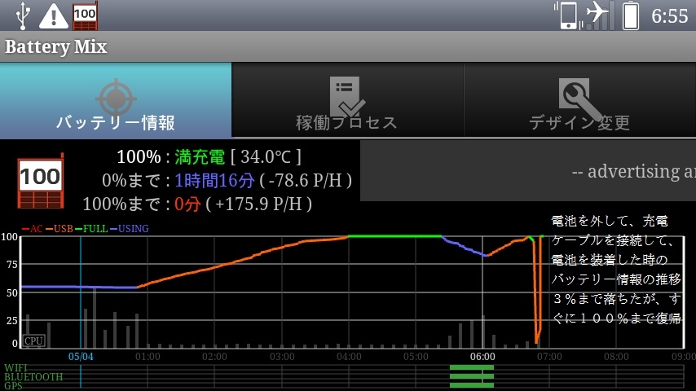Tap the 0分 charge time value
The image size is (696, 391).
[187, 204]
